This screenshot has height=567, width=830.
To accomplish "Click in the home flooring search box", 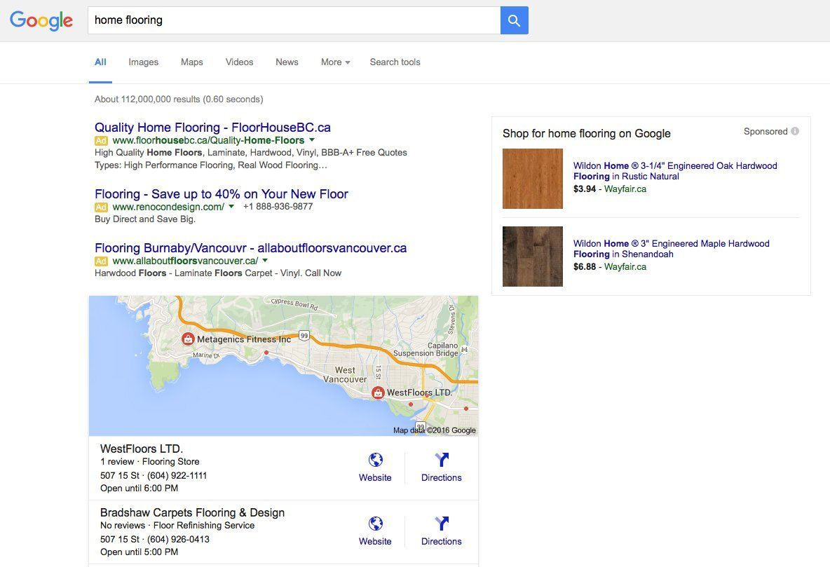I will [x=294, y=20].
